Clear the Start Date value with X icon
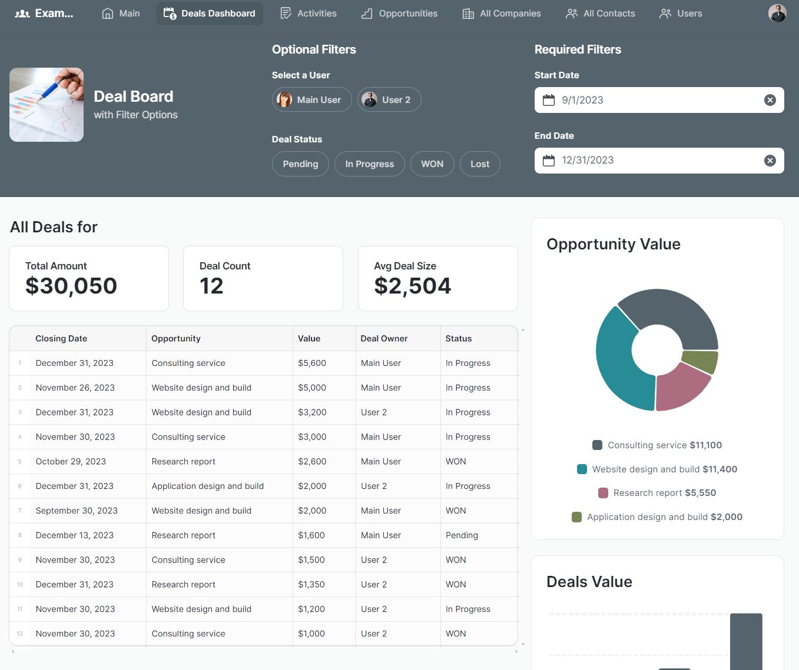799x670 pixels. point(770,100)
